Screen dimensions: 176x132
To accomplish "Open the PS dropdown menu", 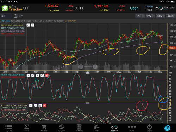I will pos(140,16).
